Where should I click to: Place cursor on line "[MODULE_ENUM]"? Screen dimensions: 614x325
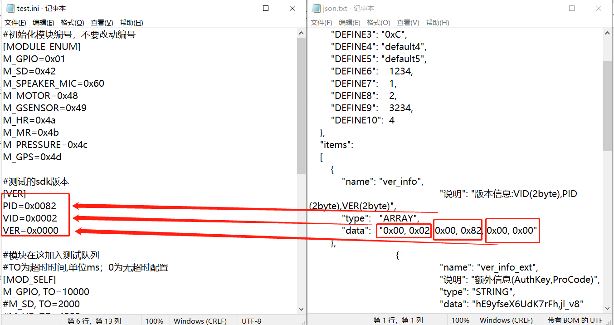coord(42,47)
